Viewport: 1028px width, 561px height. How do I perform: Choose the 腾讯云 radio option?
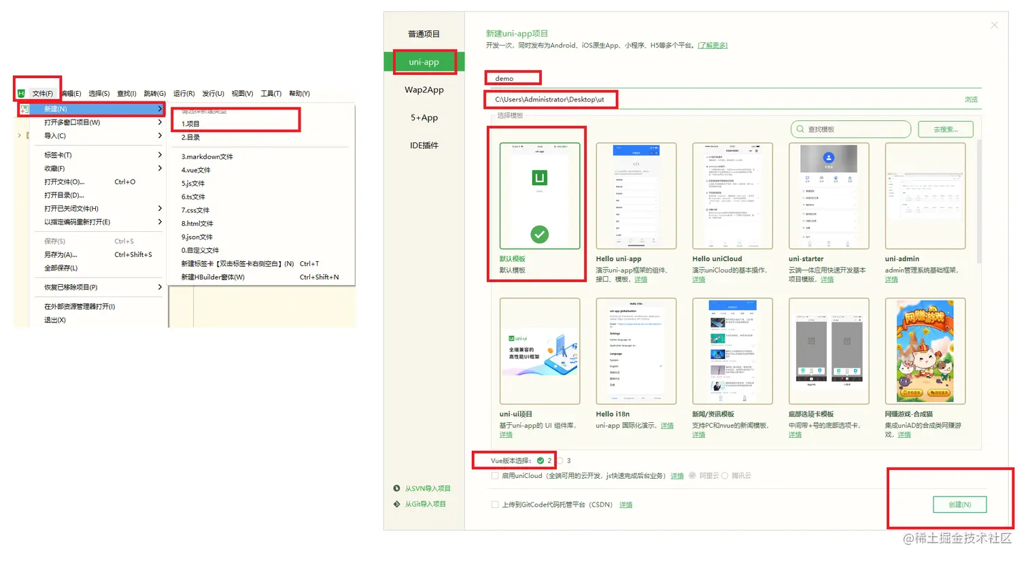click(725, 475)
